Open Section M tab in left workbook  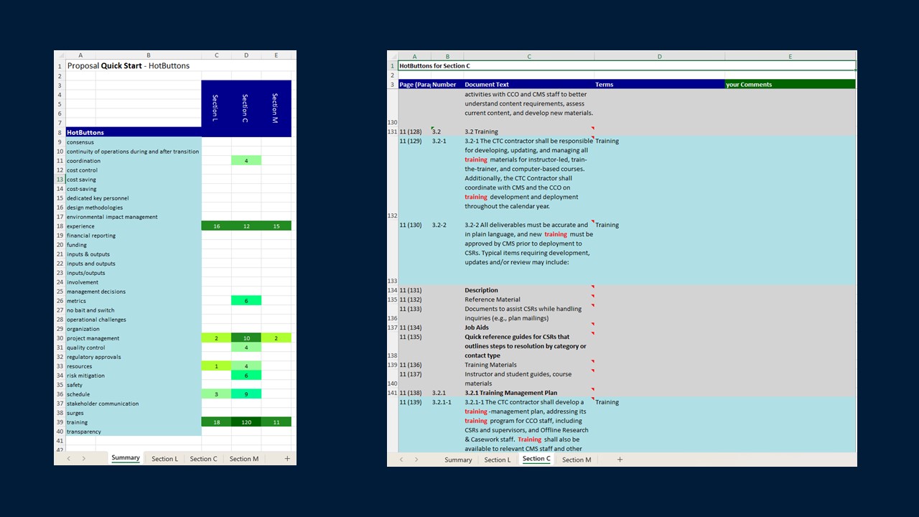coord(243,459)
